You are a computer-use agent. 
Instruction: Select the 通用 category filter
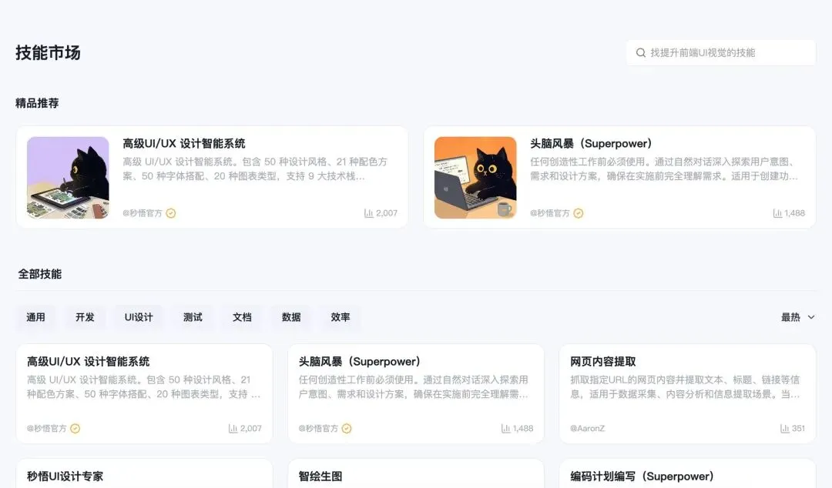point(35,317)
